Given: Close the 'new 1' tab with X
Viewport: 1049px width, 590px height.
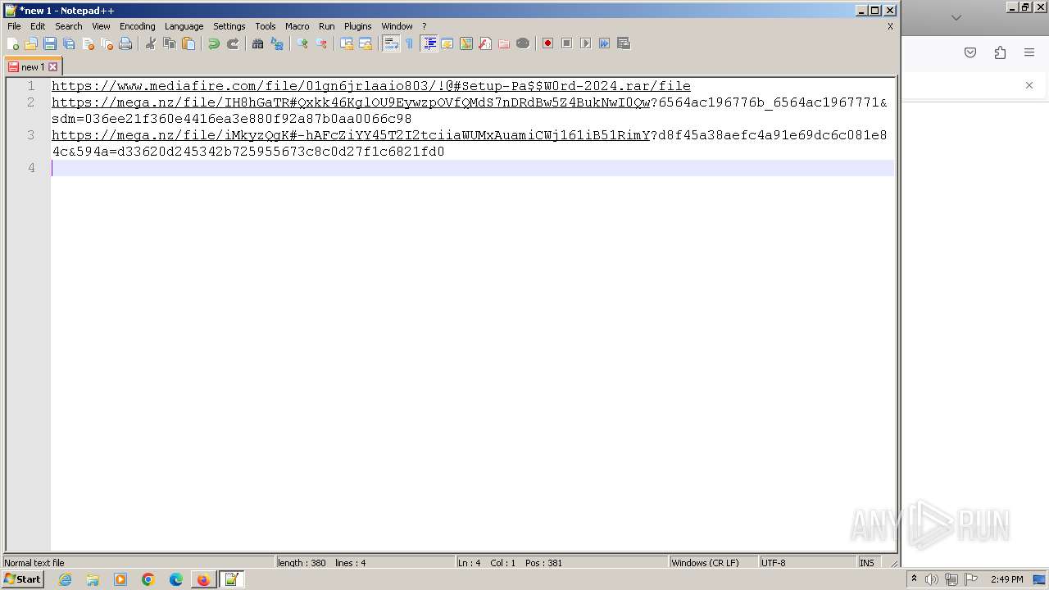Looking at the screenshot, I should tap(53, 67).
